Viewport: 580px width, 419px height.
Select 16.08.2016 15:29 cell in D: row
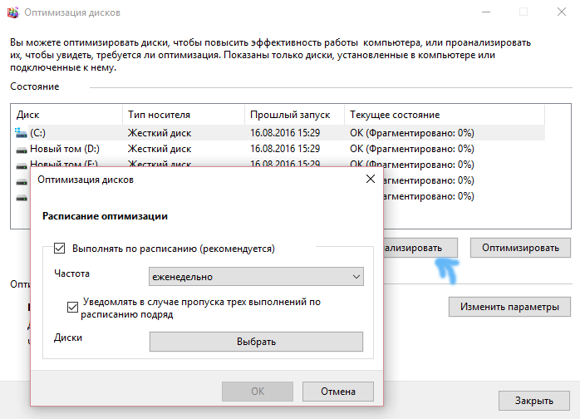(x=285, y=149)
